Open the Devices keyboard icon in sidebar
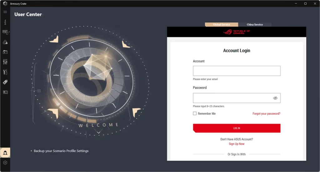Image resolution: width=320 pixels, height=172 pixels. [x=5, y=32]
